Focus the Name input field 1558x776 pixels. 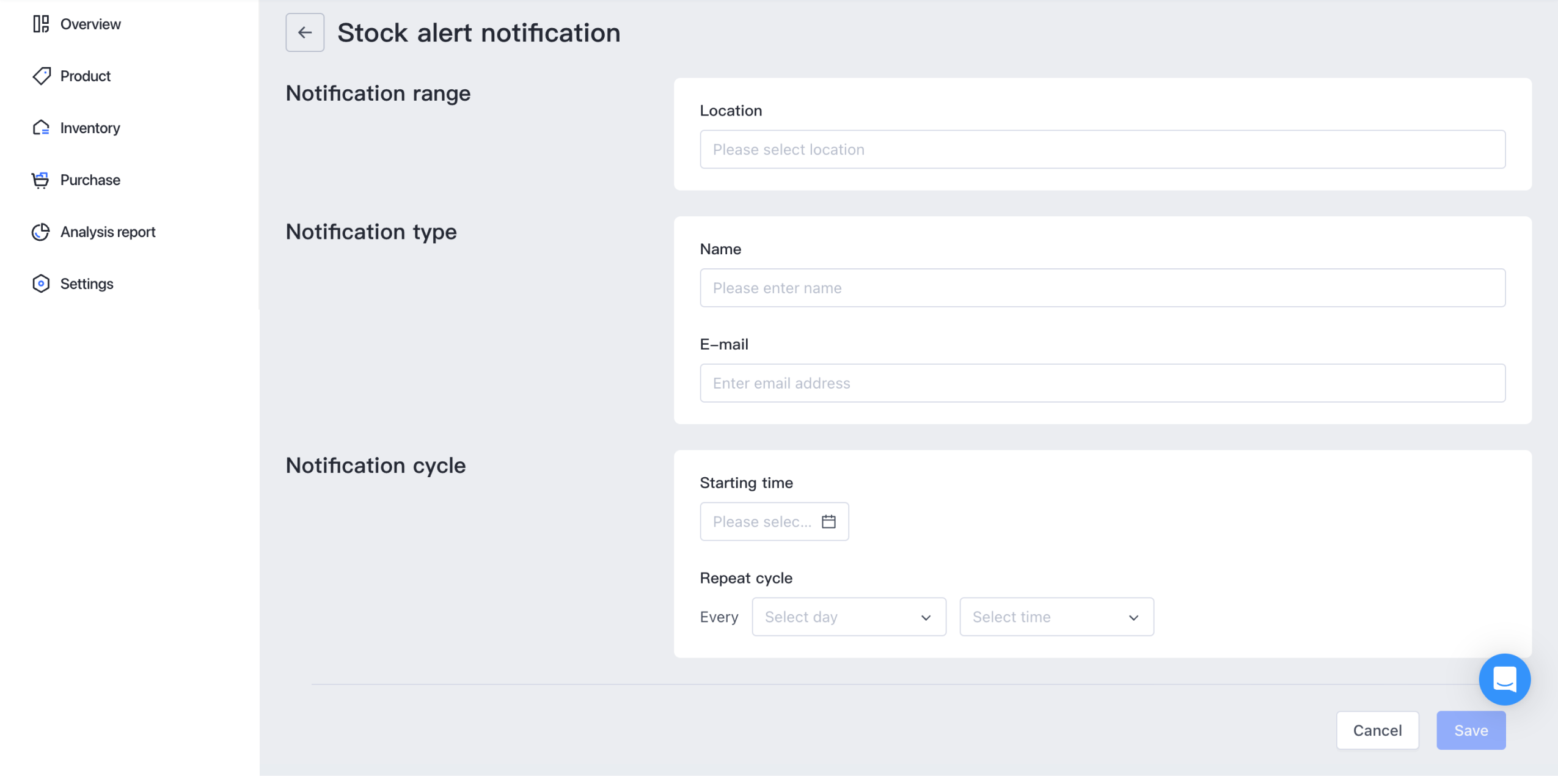[1102, 288]
